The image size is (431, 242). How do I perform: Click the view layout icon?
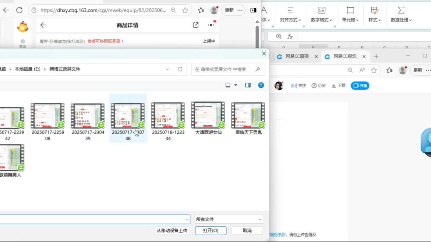click(x=228, y=85)
